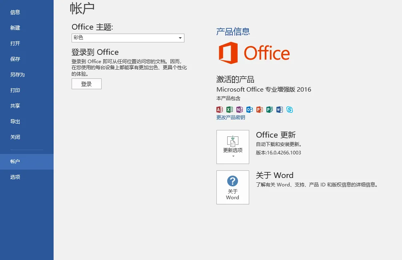Click the Office logo
Viewport: 402px width, 260px height.
tap(254, 53)
